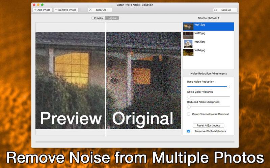Click the grid icon on Save All

215,10
